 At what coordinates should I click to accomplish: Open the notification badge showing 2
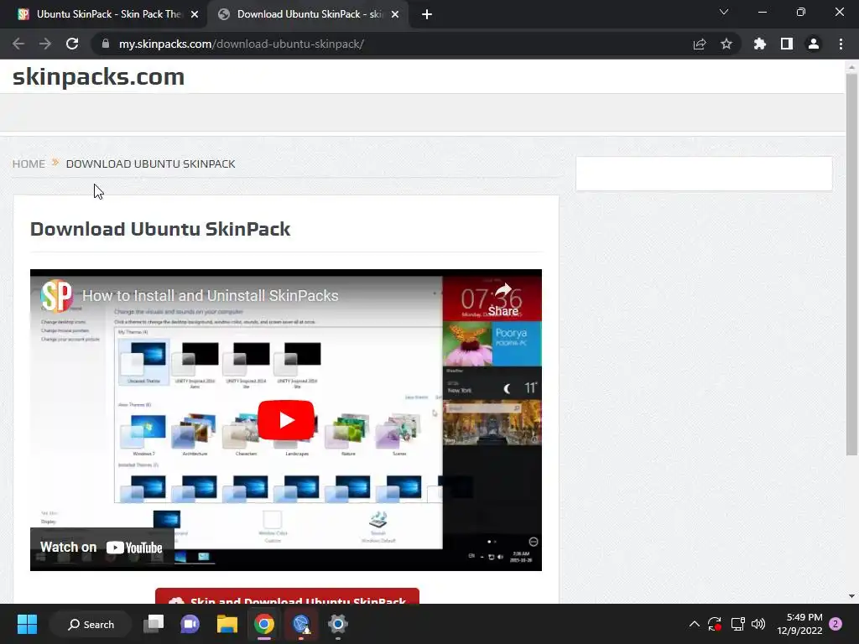click(x=836, y=624)
